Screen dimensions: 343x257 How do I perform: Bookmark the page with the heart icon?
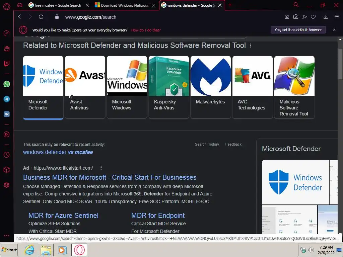[x=313, y=17]
